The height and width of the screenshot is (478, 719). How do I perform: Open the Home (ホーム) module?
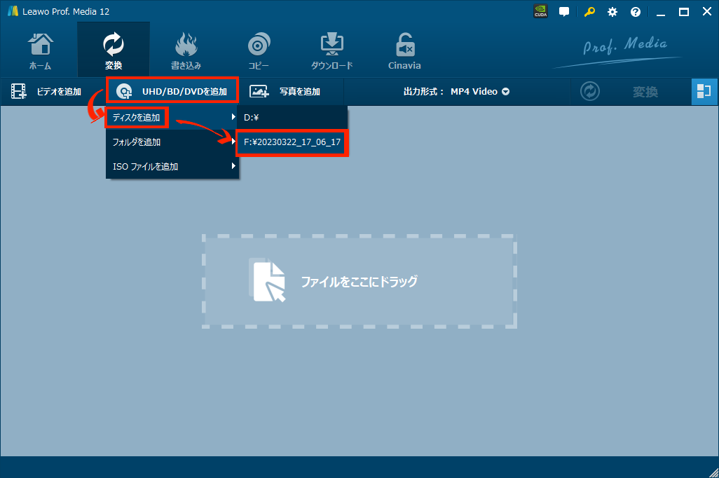(x=40, y=49)
